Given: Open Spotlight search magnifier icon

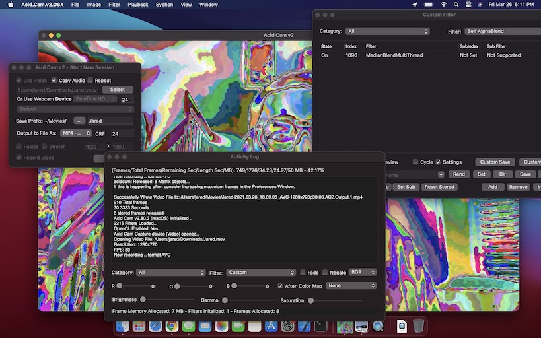Looking at the screenshot, I should pyautogui.click(x=456, y=5).
